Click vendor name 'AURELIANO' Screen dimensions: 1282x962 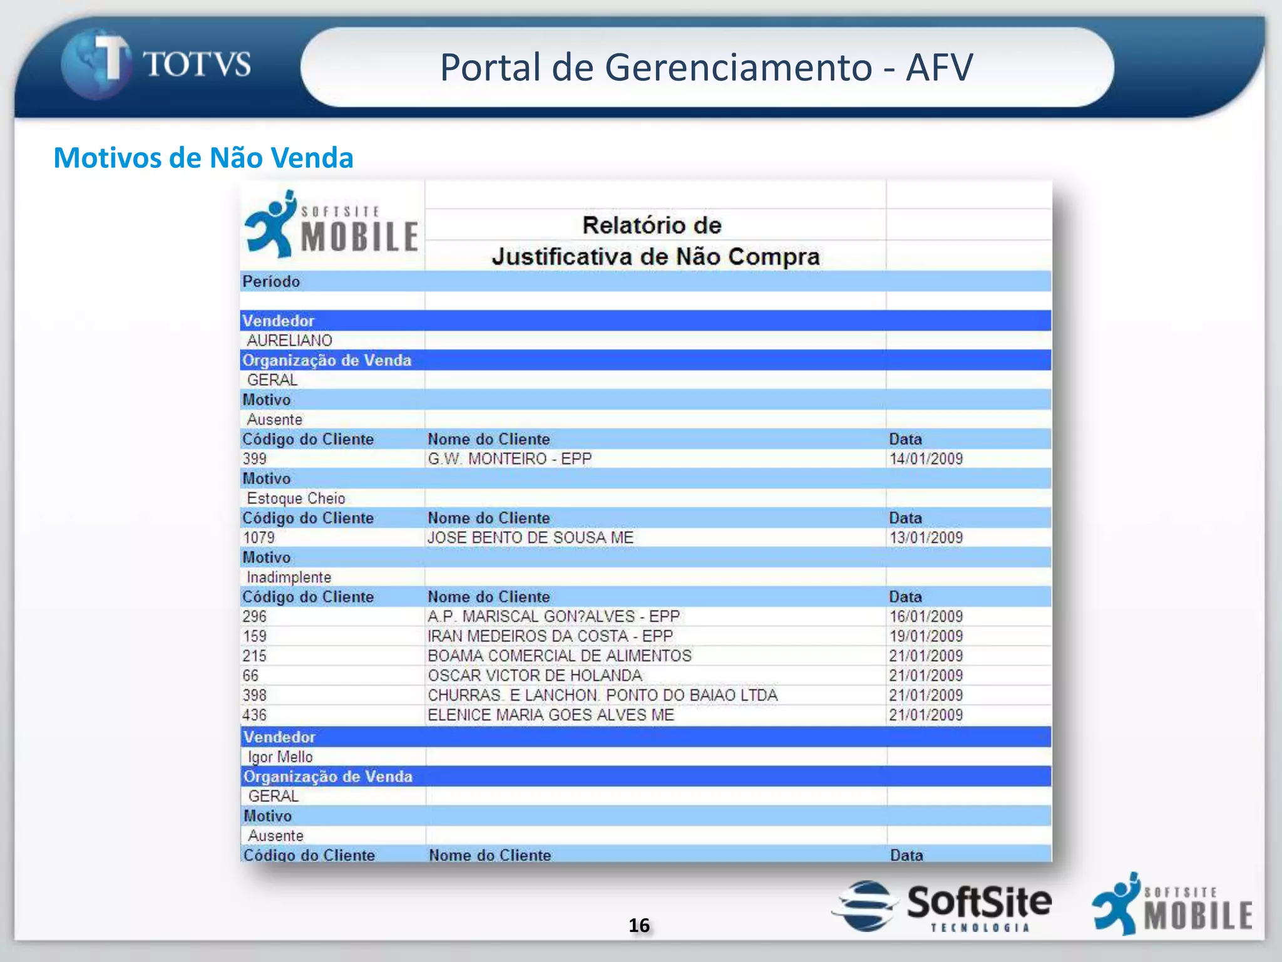[289, 340]
